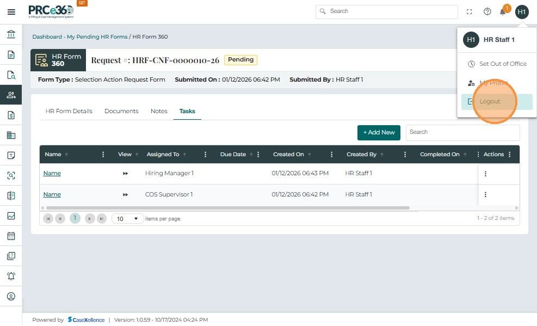537x326 pixels.
Task: Open Due Date column options menu
Action: tap(258, 155)
